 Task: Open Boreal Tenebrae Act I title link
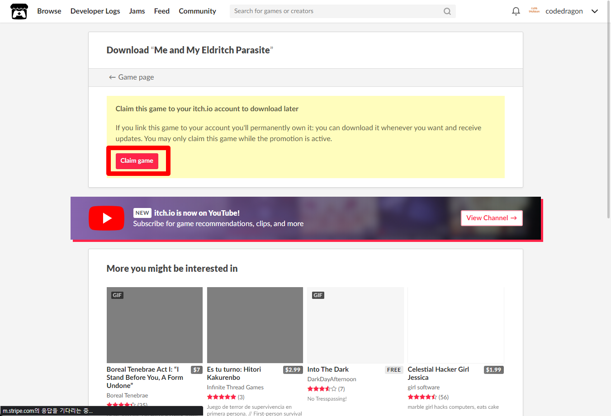click(x=145, y=378)
